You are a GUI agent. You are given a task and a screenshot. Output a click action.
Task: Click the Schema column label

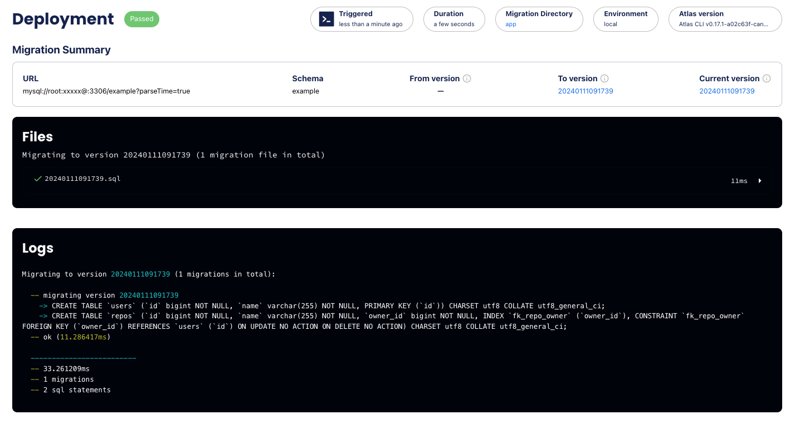pyautogui.click(x=308, y=78)
